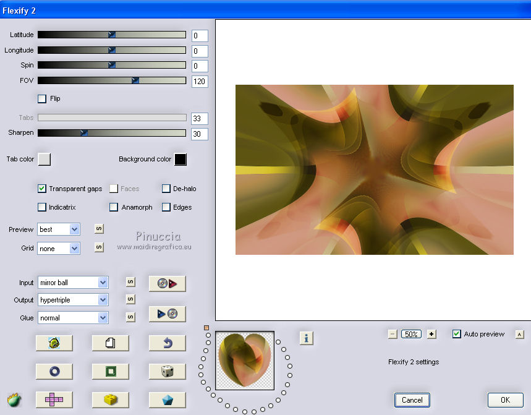Click the heart-shaped source thumbnail
531x415 pixels.
245,361
